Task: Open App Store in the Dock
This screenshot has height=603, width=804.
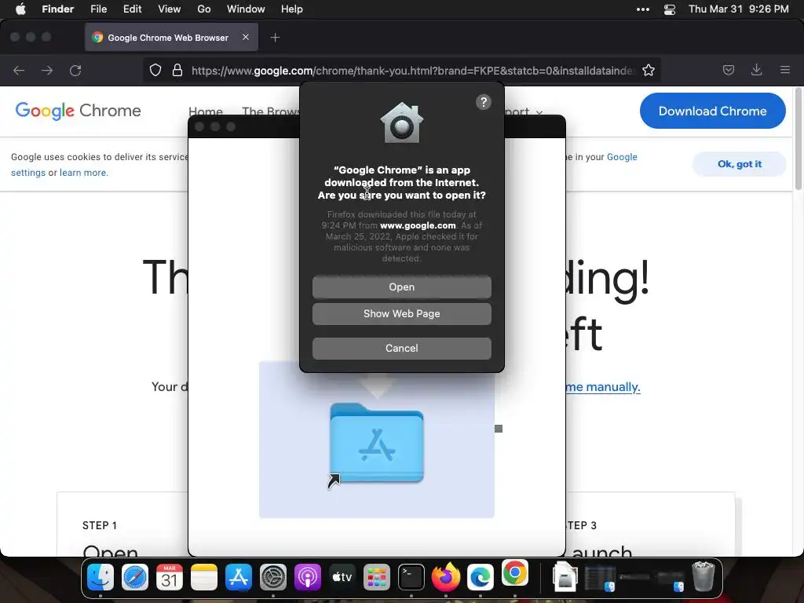Action: point(239,577)
